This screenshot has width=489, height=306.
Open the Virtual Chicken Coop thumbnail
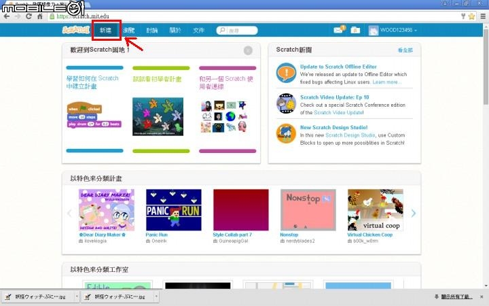376,210
